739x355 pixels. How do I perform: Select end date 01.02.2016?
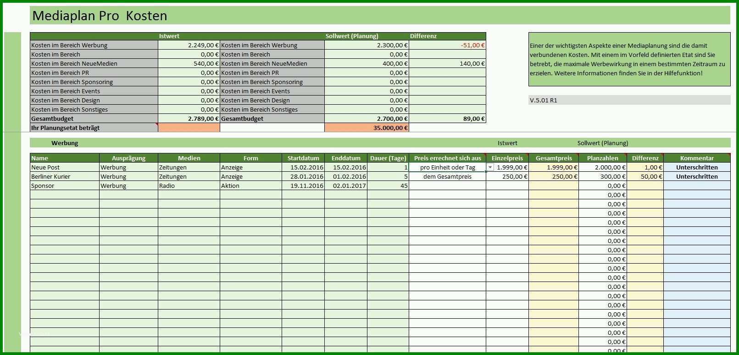click(346, 177)
